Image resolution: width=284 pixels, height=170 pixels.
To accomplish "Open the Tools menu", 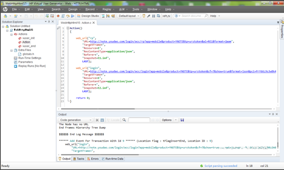I will [136, 9].
